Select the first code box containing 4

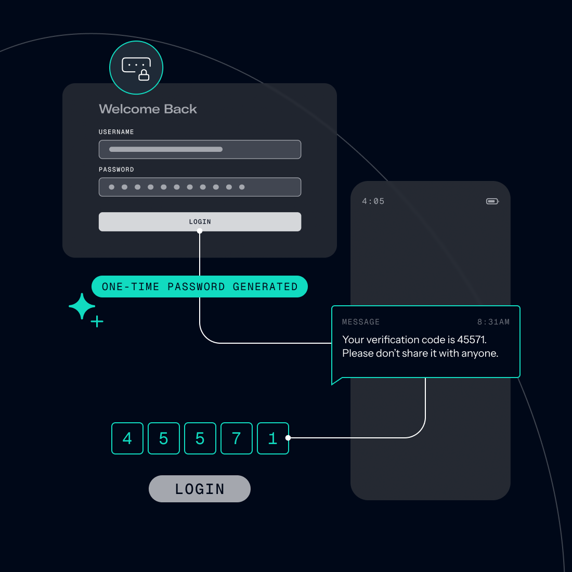[x=127, y=438]
